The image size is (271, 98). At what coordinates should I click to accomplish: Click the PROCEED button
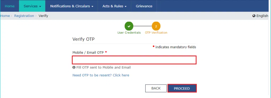[x=182, y=88]
